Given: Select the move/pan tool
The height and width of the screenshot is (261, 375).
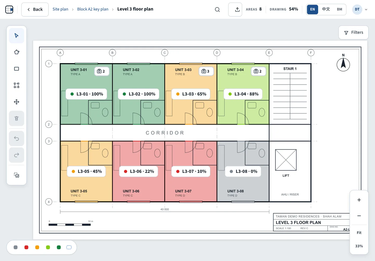Looking at the screenshot, I should tap(16, 102).
